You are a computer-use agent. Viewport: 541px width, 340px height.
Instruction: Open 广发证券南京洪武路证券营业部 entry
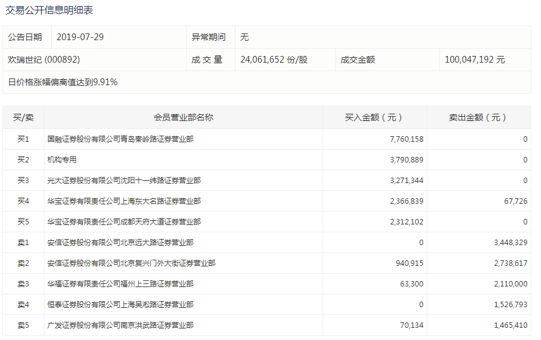click(x=120, y=325)
